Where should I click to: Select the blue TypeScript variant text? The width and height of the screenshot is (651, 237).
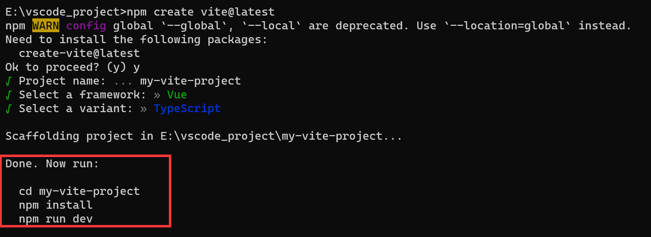(187, 109)
